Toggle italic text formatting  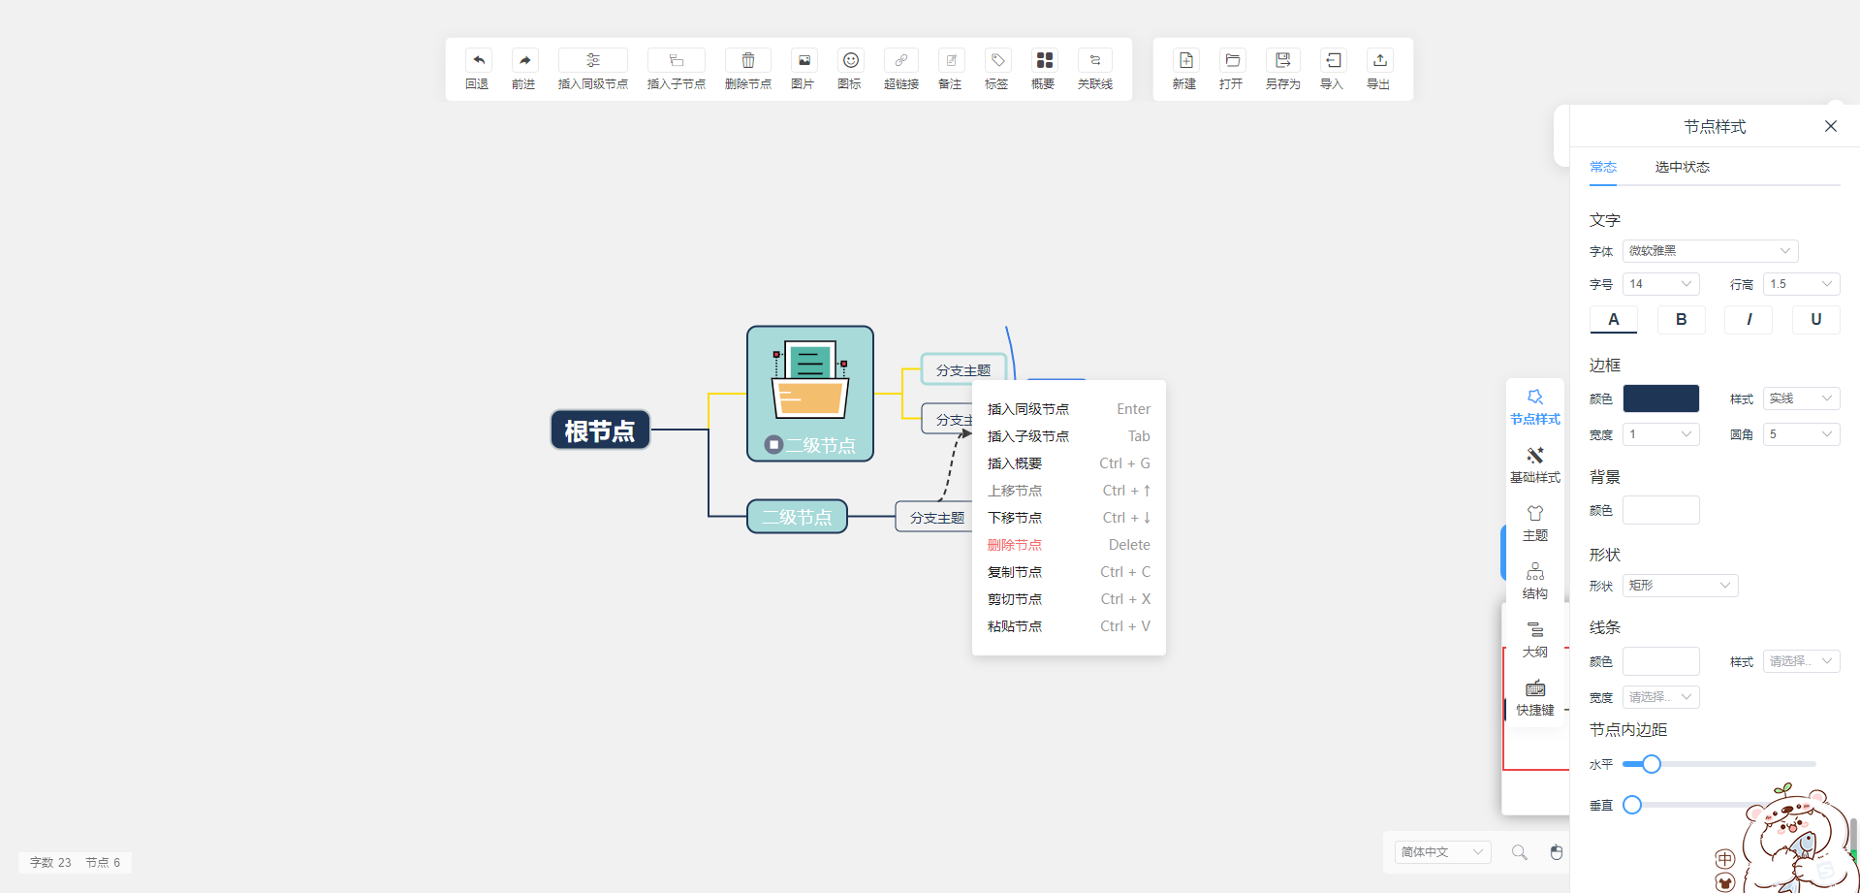[1749, 319]
